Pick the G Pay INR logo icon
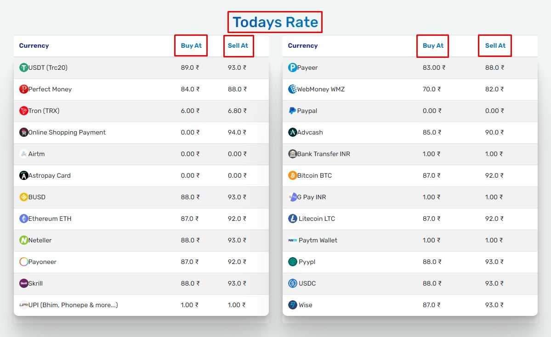551x337 pixels. click(x=292, y=197)
